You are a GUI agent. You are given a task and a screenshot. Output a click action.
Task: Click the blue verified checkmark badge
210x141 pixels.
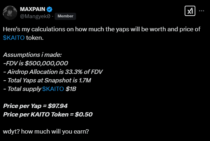point(49,9)
